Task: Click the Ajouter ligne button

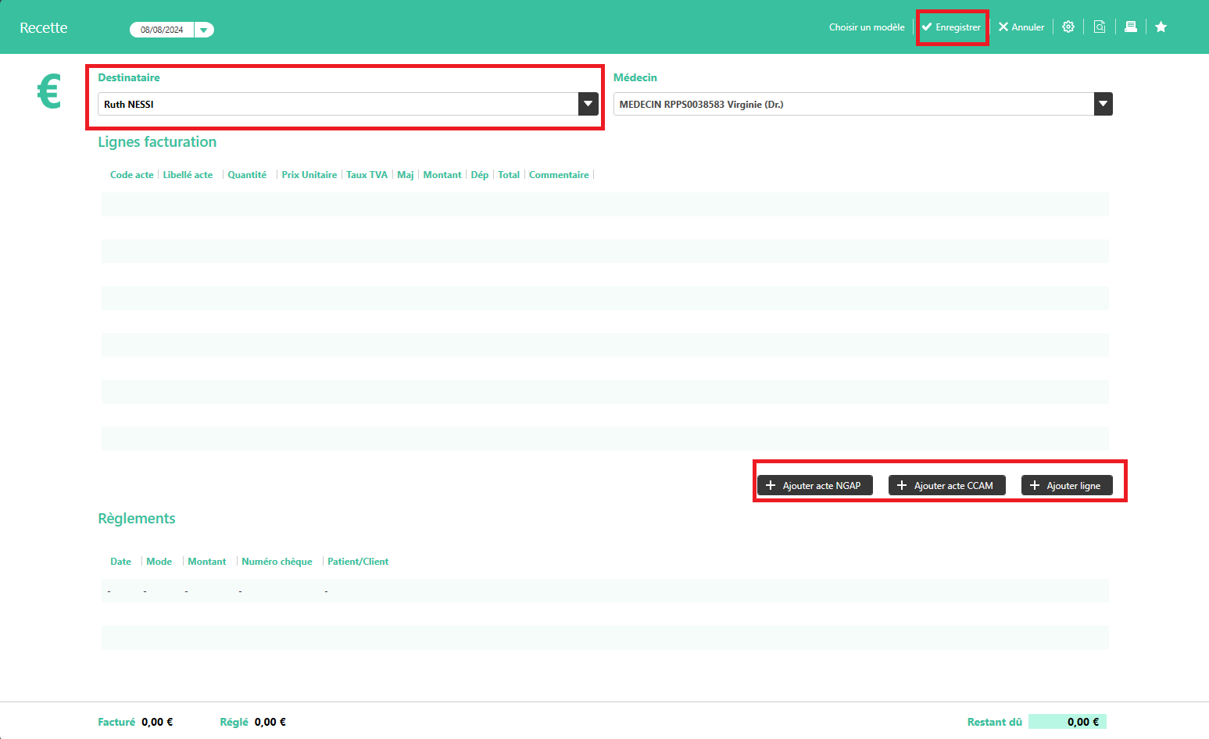Action: pyautogui.click(x=1067, y=485)
